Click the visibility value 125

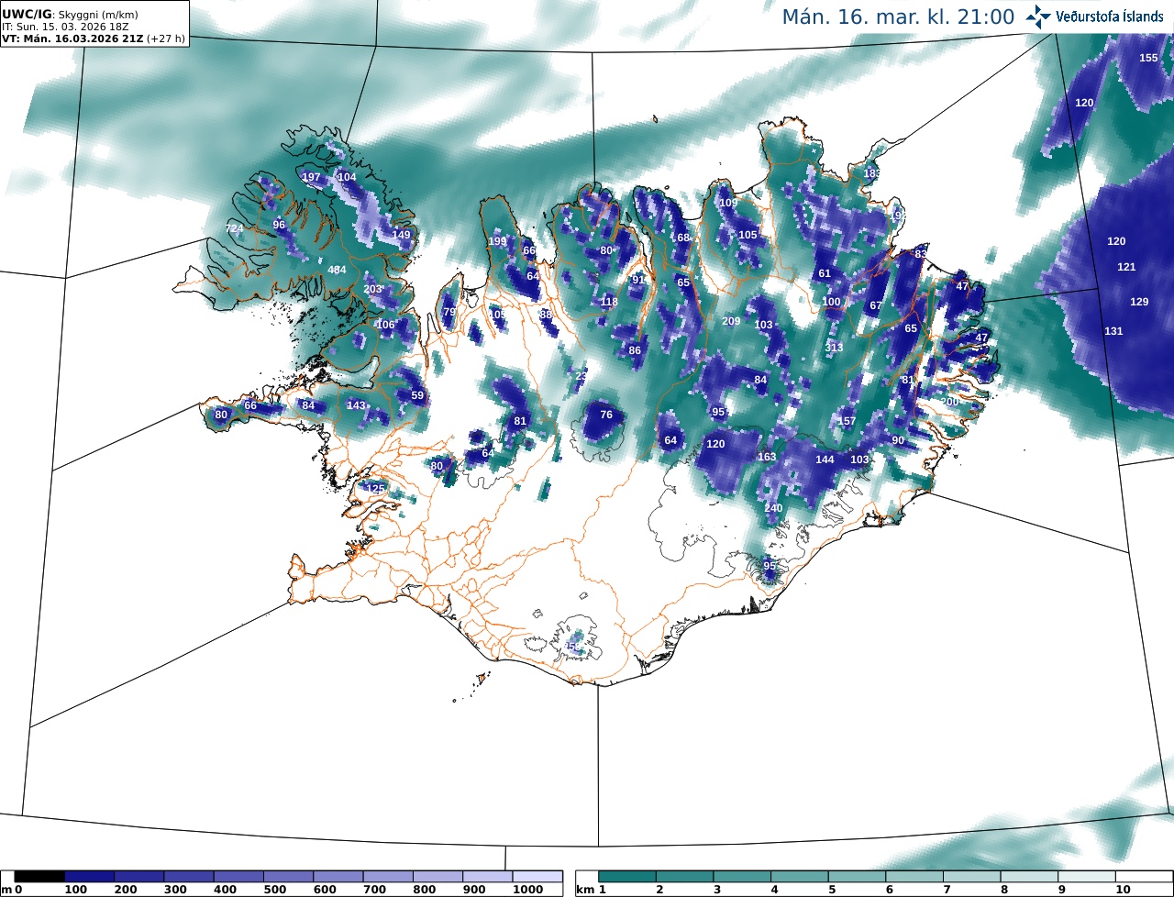[375, 489]
